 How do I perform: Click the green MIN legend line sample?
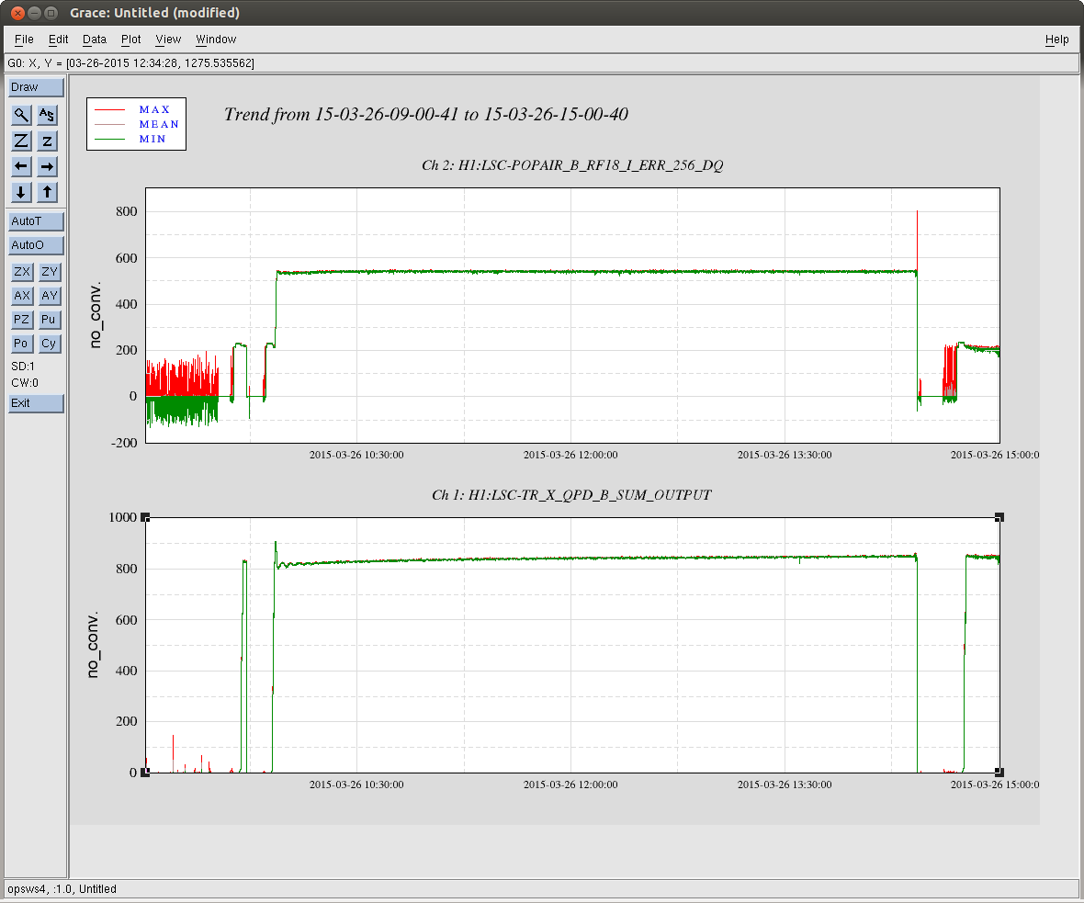click(110, 139)
